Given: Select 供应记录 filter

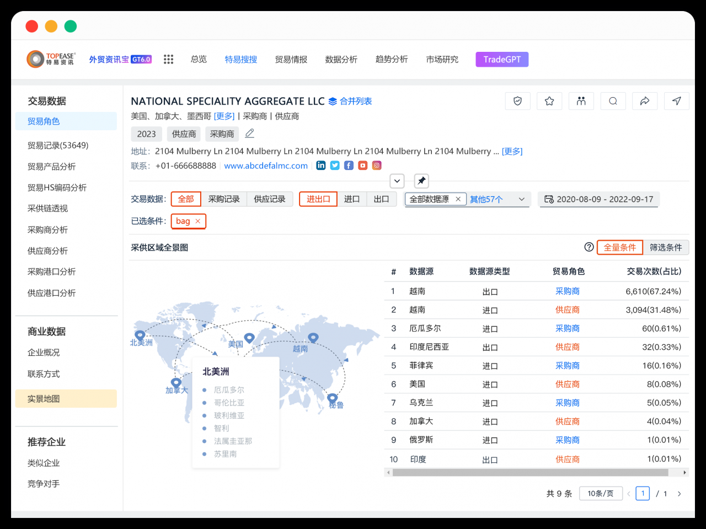Looking at the screenshot, I should tap(270, 199).
